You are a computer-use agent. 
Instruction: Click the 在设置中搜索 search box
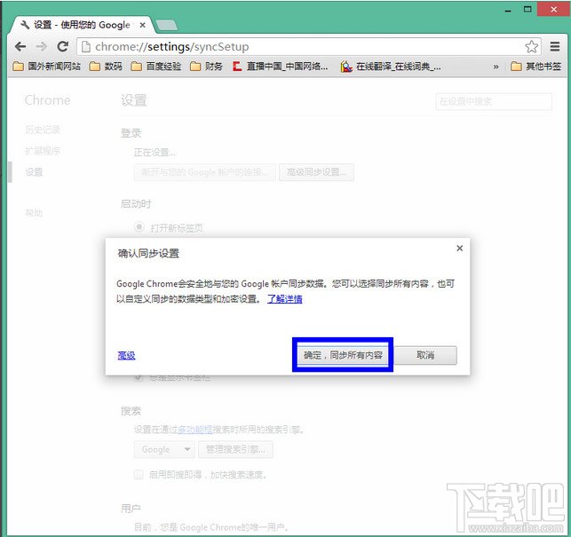494,101
